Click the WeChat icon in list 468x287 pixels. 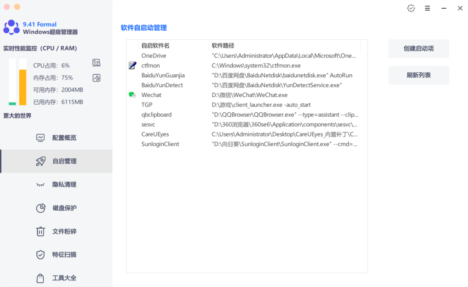coord(132,95)
